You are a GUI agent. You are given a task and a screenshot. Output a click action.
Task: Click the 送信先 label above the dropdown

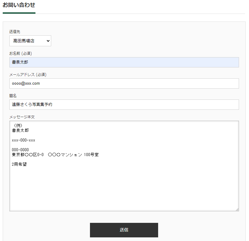[x=15, y=31]
